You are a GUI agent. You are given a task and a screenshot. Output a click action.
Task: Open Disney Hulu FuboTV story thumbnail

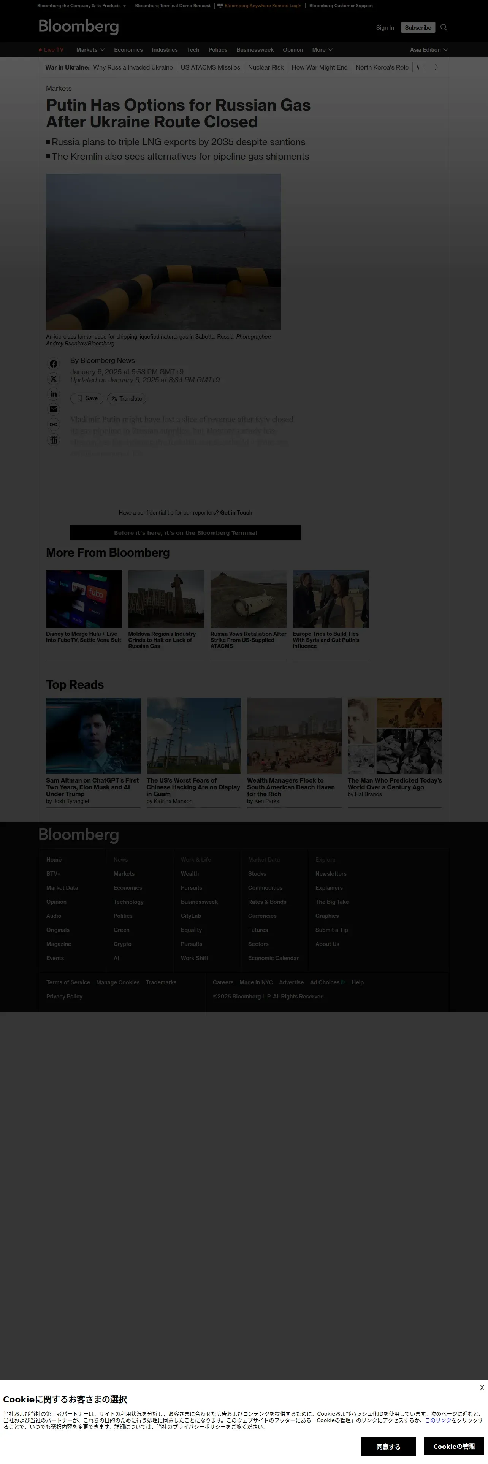coord(84,599)
